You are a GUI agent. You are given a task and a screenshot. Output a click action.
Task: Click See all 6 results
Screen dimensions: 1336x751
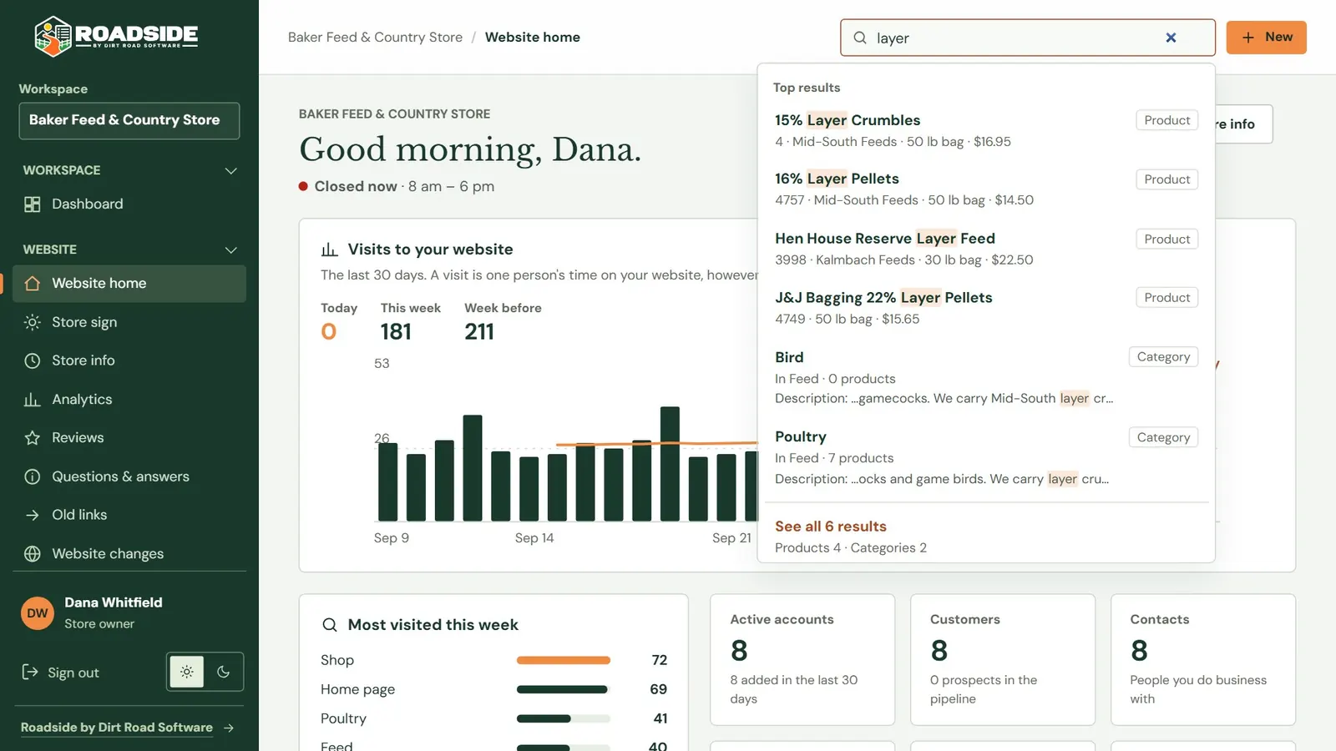(x=830, y=527)
